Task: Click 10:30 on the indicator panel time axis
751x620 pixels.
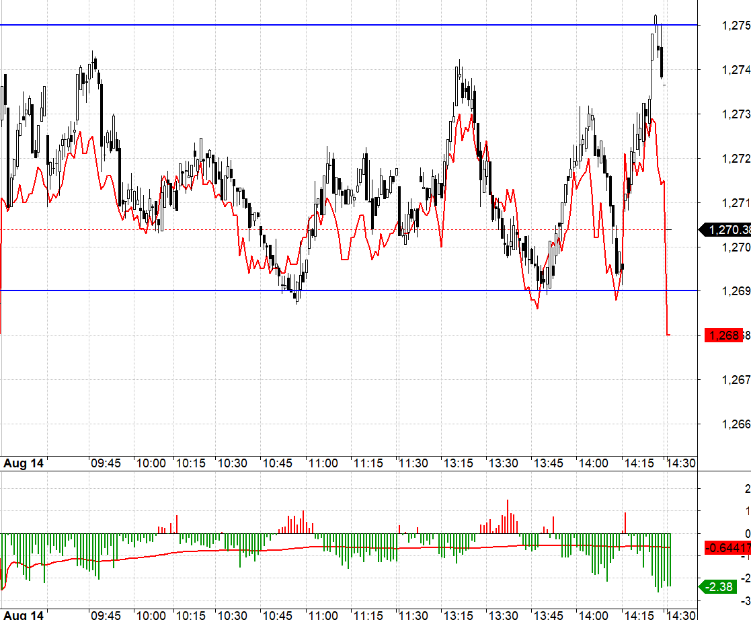Action: pos(232,615)
